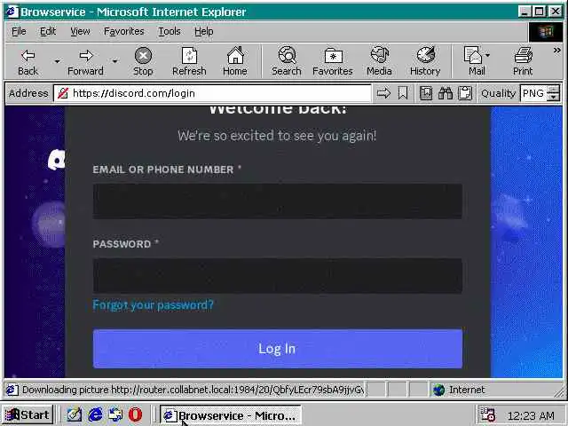Maximize the Browservice window
The width and height of the screenshot is (568, 426).
(x=540, y=12)
